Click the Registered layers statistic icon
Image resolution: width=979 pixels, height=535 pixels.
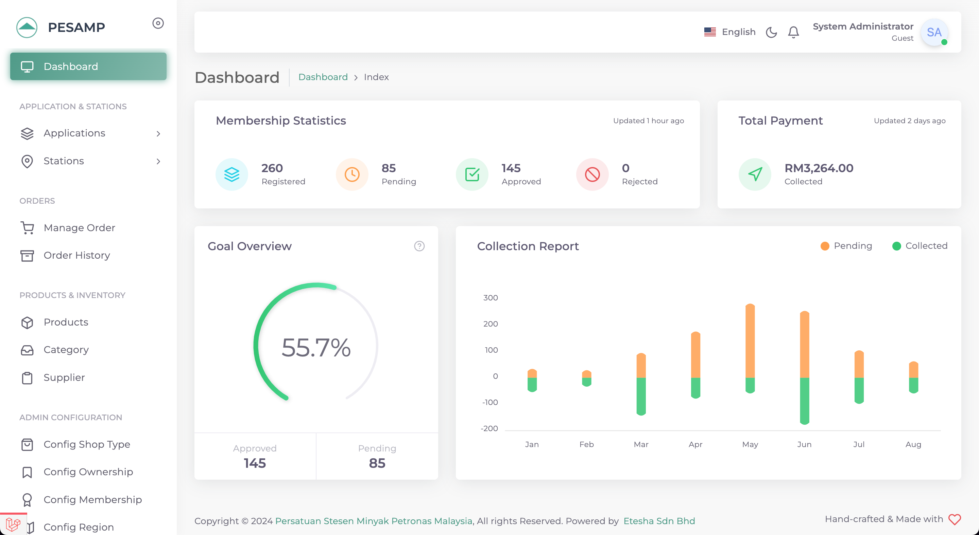point(231,174)
